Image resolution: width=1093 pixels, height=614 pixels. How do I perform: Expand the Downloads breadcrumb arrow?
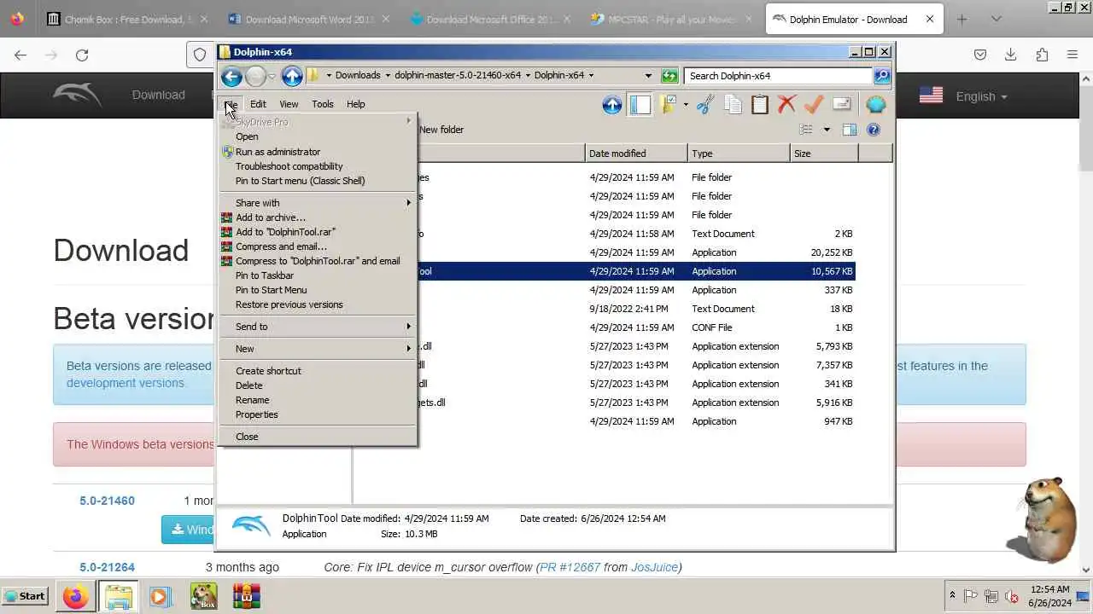tap(387, 76)
